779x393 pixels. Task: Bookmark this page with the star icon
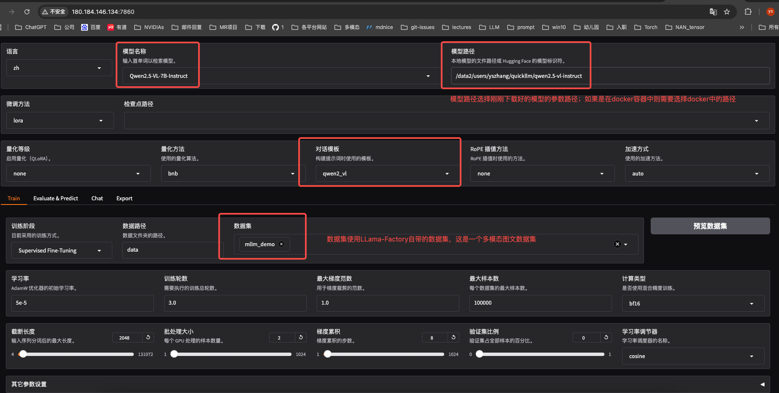click(x=727, y=12)
